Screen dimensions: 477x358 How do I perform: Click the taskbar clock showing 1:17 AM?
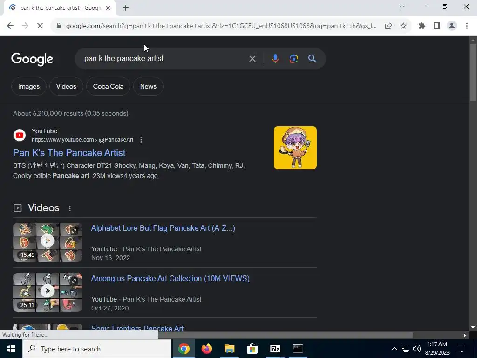click(x=437, y=349)
